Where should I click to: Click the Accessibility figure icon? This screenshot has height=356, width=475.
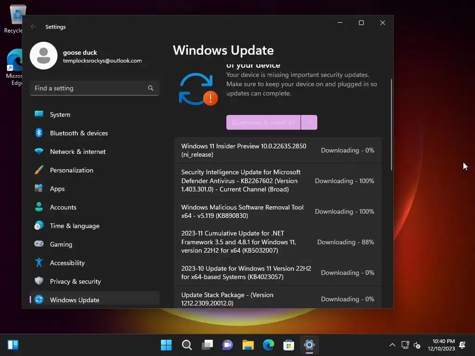pyautogui.click(x=39, y=262)
